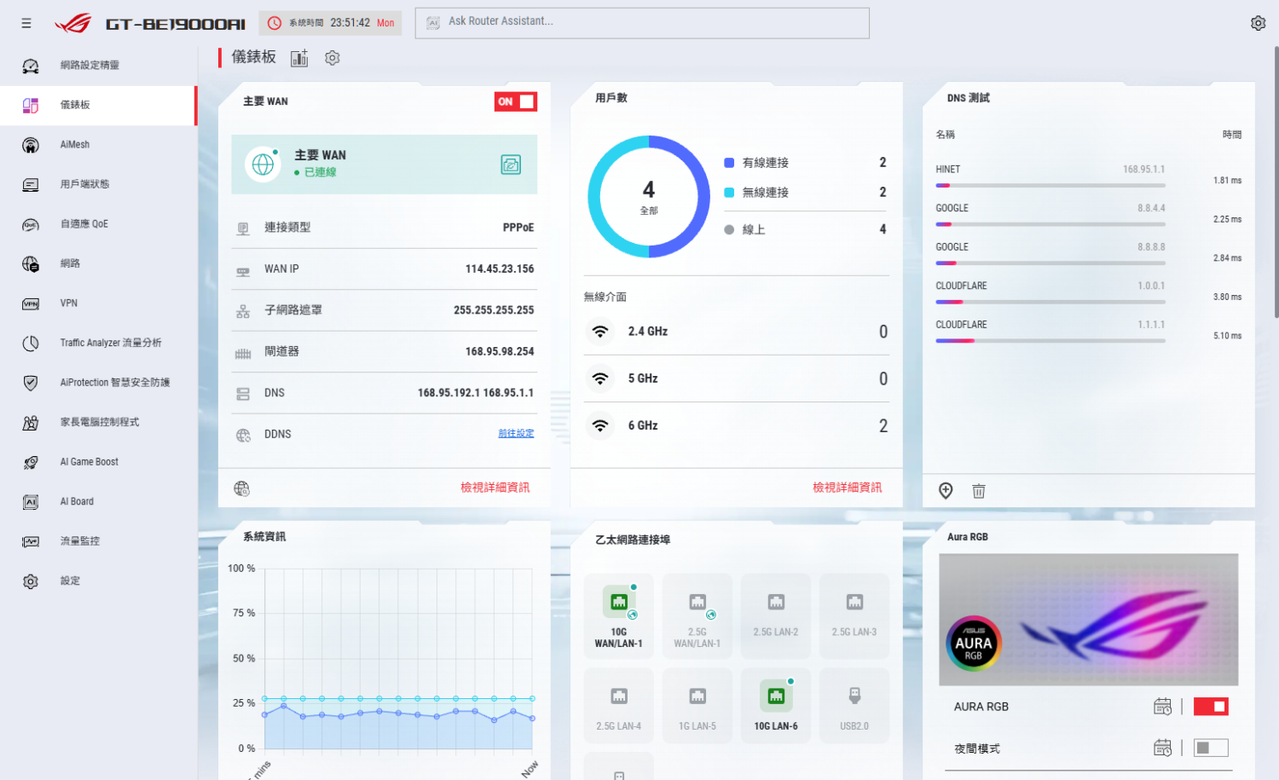Screen dimensions: 1279x780
Task: View 檢視詳細資訊 under user count panel
Action: pos(847,488)
